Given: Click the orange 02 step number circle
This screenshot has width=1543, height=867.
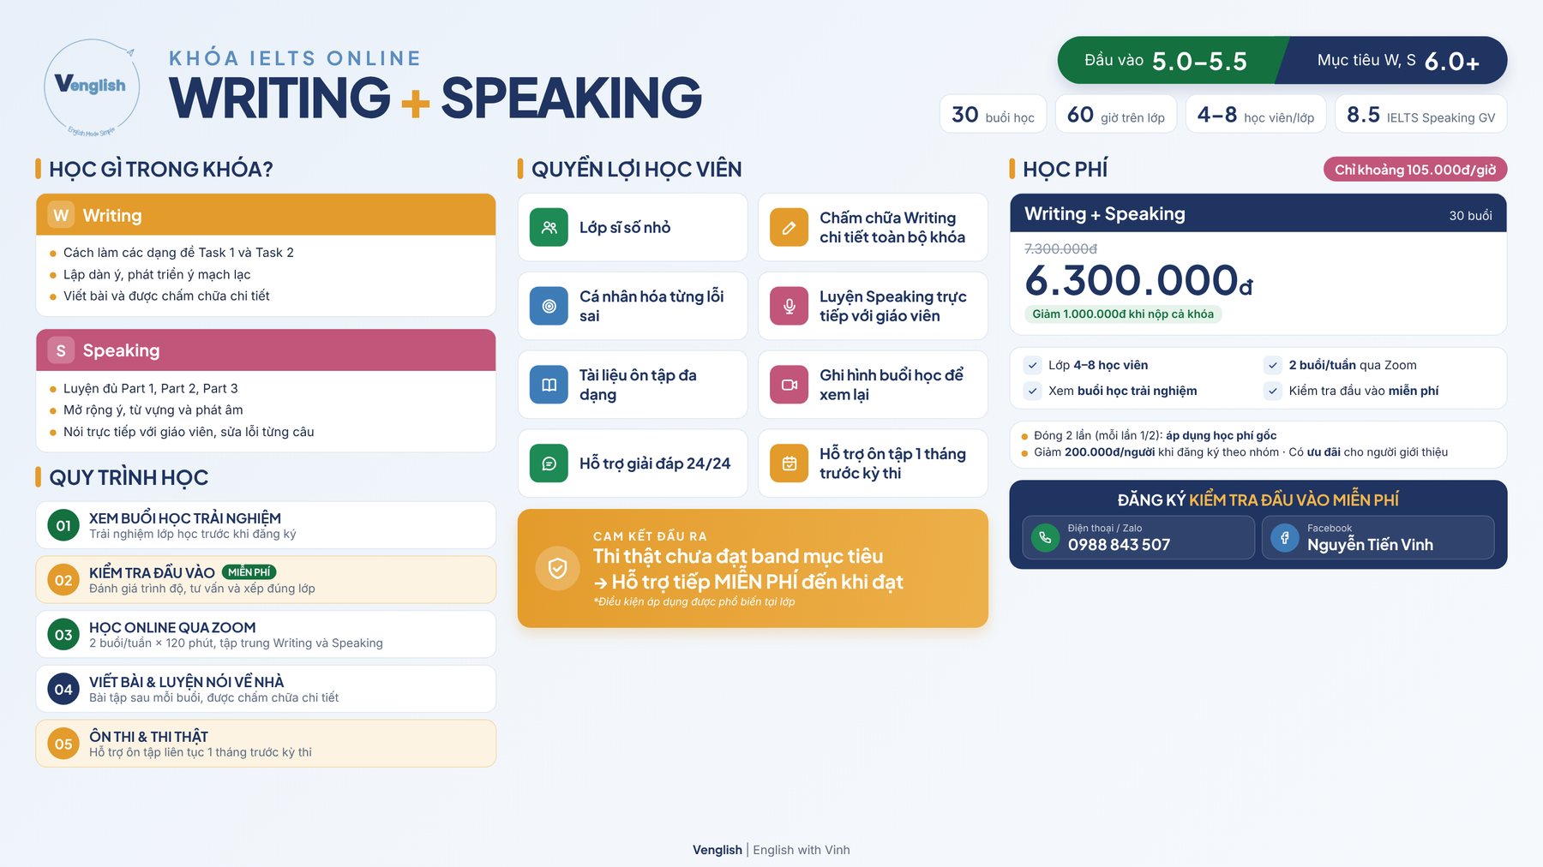Looking at the screenshot, I should 63,580.
